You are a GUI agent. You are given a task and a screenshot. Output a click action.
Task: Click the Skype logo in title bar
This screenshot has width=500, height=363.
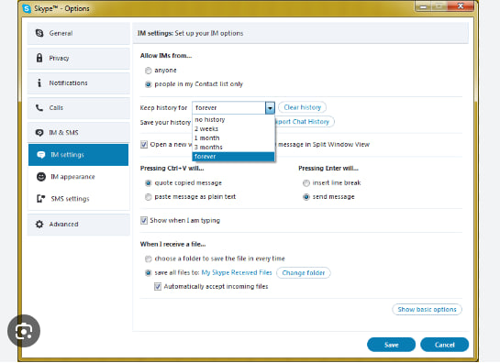click(27, 8)
